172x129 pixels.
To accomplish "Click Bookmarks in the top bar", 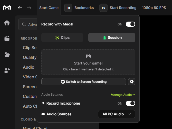I will click(84, 8).
